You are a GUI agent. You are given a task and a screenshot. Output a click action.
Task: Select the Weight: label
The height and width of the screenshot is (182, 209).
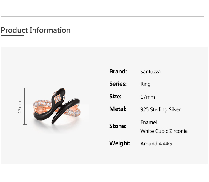(120, 143)
